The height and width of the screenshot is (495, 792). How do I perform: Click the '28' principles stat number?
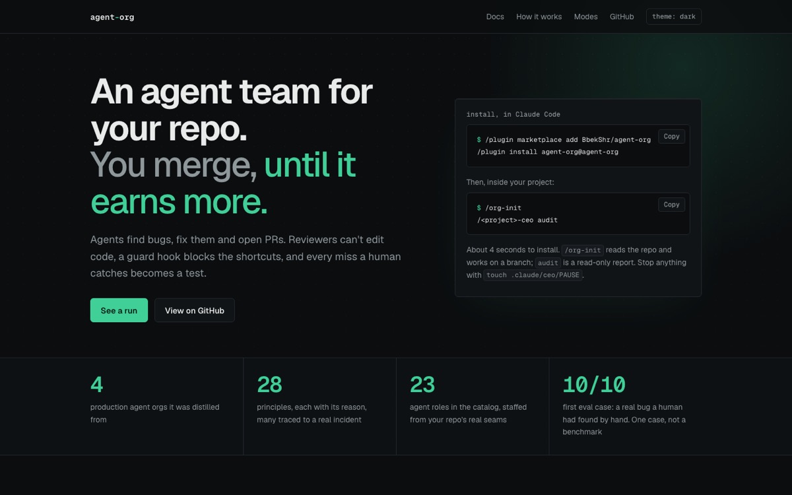click(269, 384)
